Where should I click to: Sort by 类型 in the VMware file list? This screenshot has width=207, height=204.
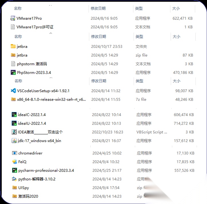coord(139,9)
